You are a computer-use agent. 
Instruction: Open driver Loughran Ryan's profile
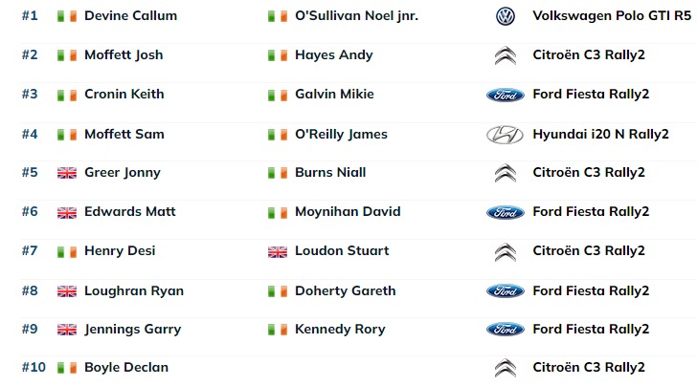coord(134,291)
